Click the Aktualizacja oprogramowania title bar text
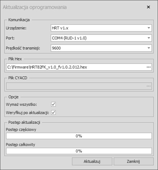The height and width of the screenshot is (170, 158). (x=35, y=7)
